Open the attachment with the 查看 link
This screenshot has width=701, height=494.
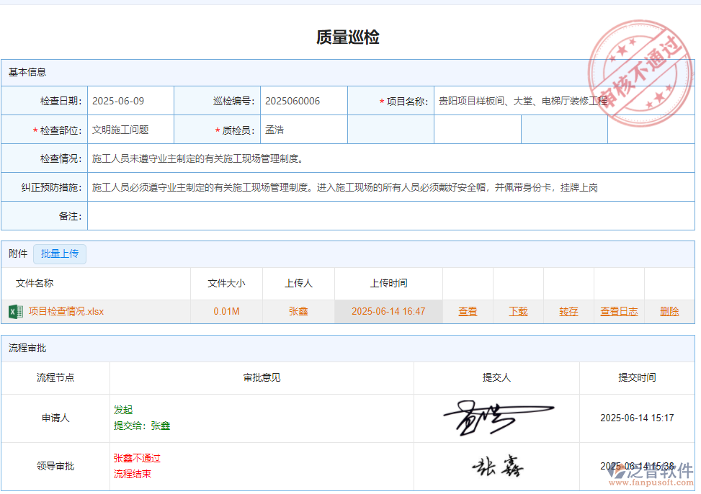(x=467, y=311)
